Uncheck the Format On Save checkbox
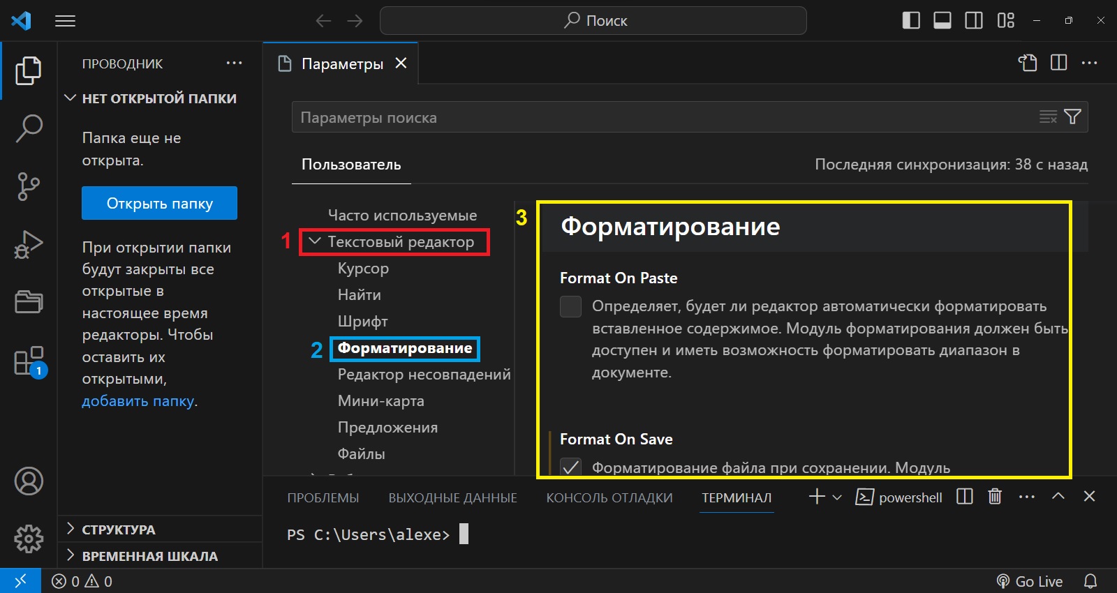 pos(570,466)
